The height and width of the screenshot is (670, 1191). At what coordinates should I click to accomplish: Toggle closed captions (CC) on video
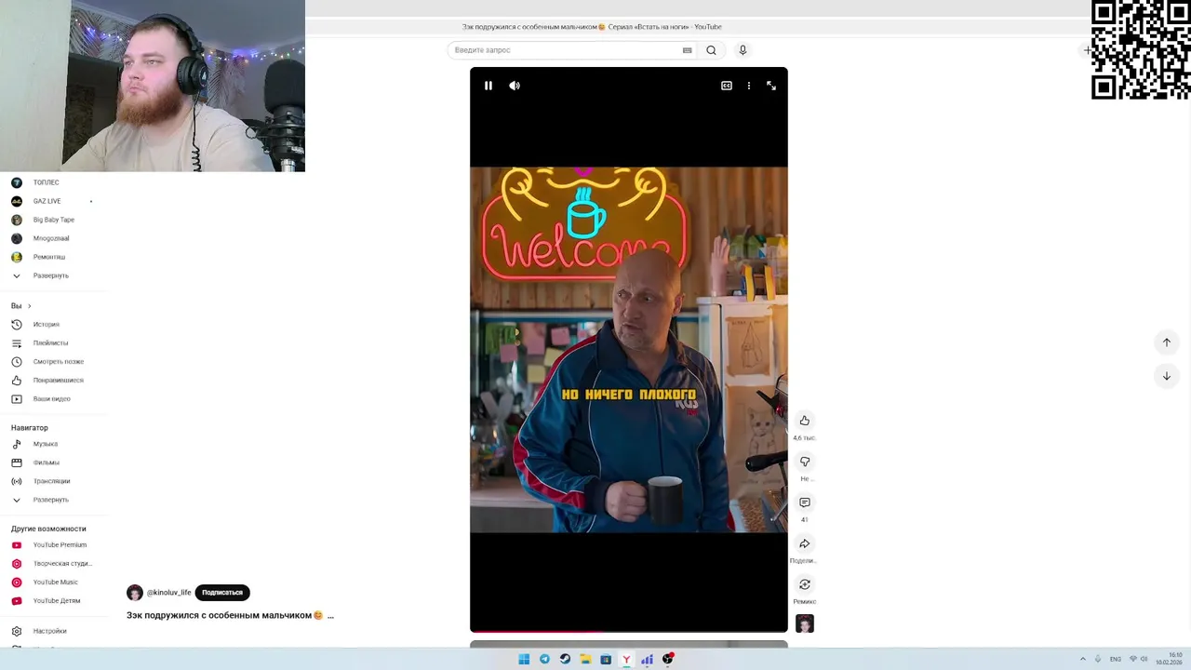pyautogui.click(x=727, y=86)
